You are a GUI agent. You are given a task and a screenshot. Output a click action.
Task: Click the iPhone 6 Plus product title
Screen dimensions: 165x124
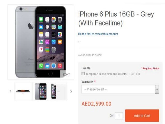click(x=116, y=19)
